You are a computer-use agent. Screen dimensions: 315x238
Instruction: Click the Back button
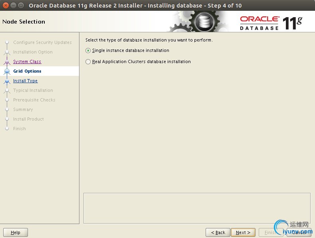click(x=218, y=232)
